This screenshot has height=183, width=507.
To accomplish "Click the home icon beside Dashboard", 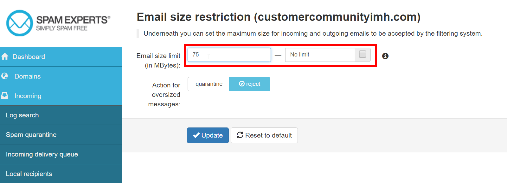I will (x=5, y=56).
